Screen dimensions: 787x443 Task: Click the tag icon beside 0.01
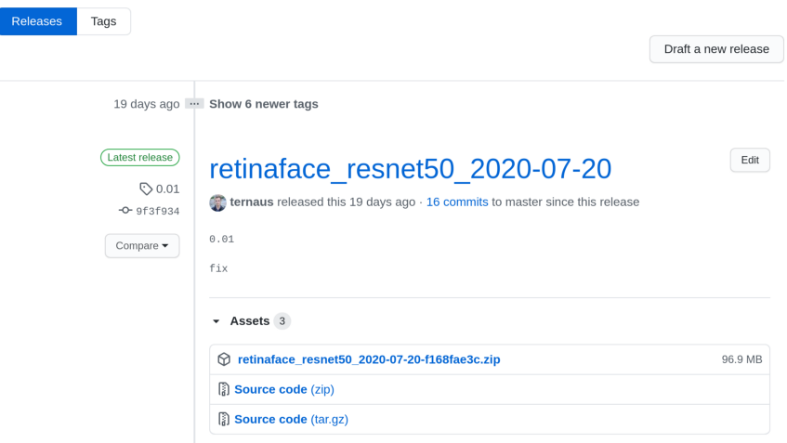[146, 189]
